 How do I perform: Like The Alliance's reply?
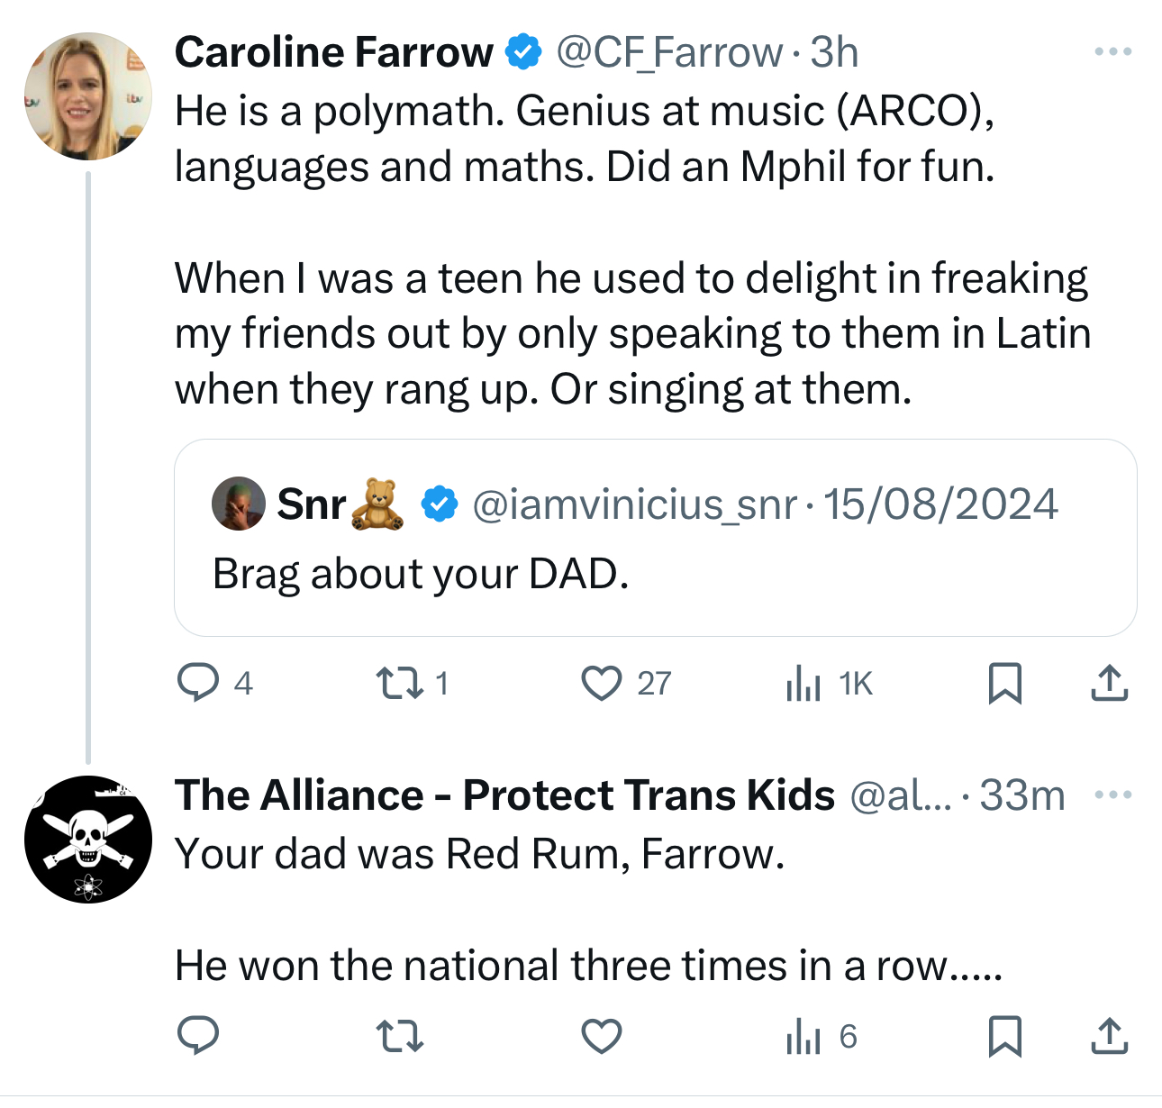pos(602,1036)
